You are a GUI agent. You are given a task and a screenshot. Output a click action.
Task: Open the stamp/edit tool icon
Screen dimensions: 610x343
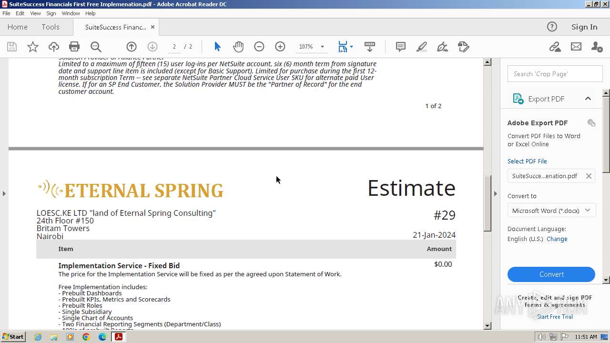click(464, 47)
